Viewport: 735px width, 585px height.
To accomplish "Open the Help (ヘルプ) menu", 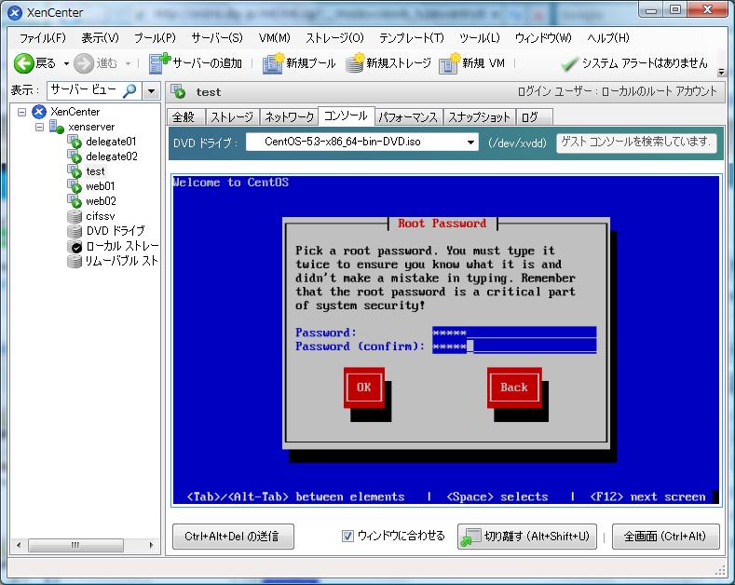I will tap(608, 38).
